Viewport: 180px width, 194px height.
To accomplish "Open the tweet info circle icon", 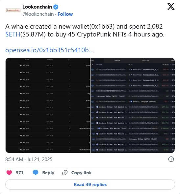I will pos(171,159).
